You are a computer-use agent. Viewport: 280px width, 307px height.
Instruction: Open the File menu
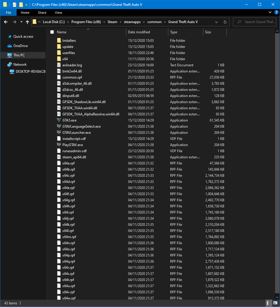click(x=8, y=13)
